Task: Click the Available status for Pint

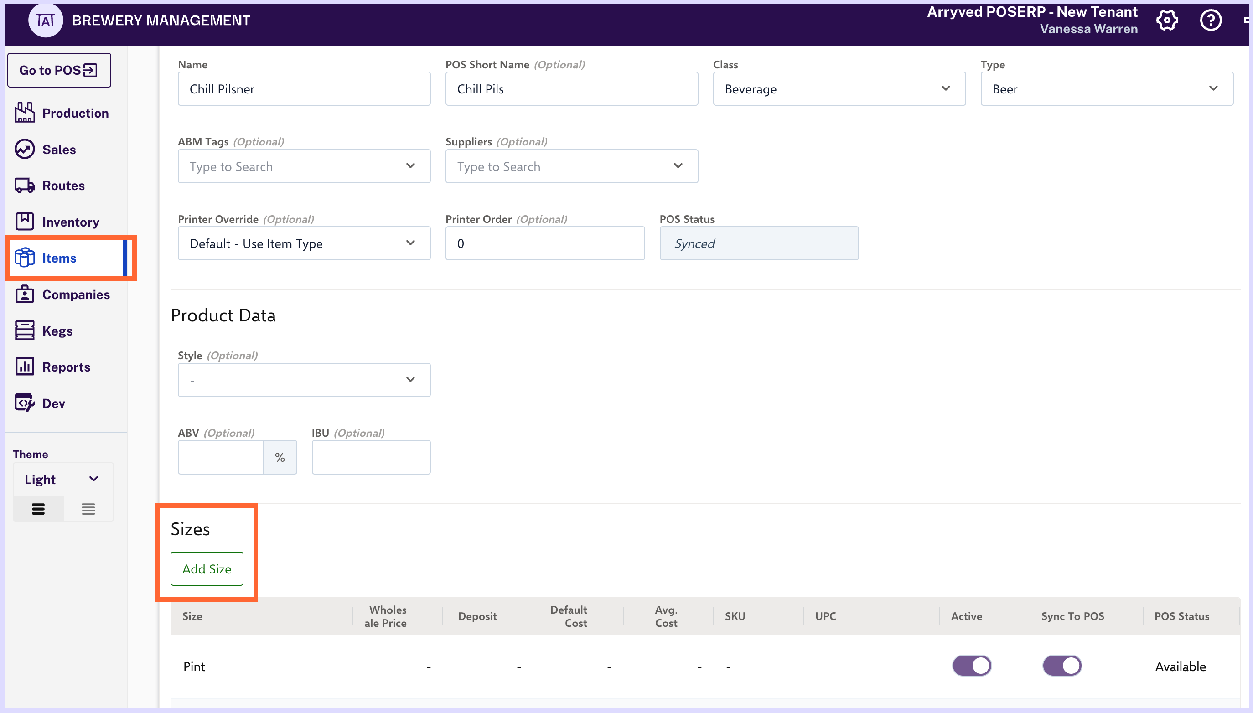Action: tap(1181, 666)
